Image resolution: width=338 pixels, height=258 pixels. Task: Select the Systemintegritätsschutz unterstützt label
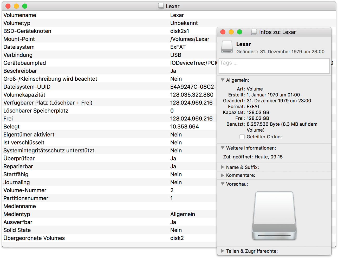[x=49, y=151]
